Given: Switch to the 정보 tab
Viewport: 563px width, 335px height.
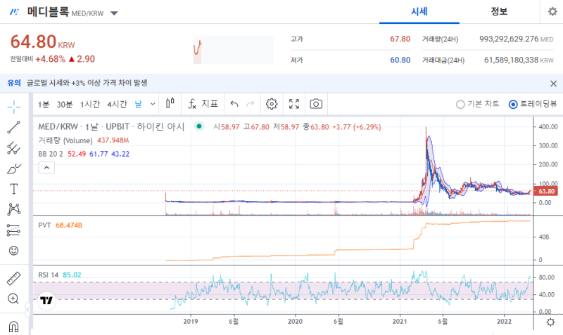Looking at the screenshot, I should pos(499,11).
